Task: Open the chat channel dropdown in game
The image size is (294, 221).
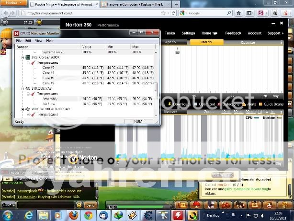Action: tap(9, 205)
